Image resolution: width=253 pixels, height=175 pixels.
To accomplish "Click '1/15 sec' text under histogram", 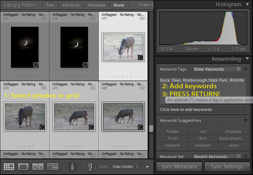I will tap(238, 49).
